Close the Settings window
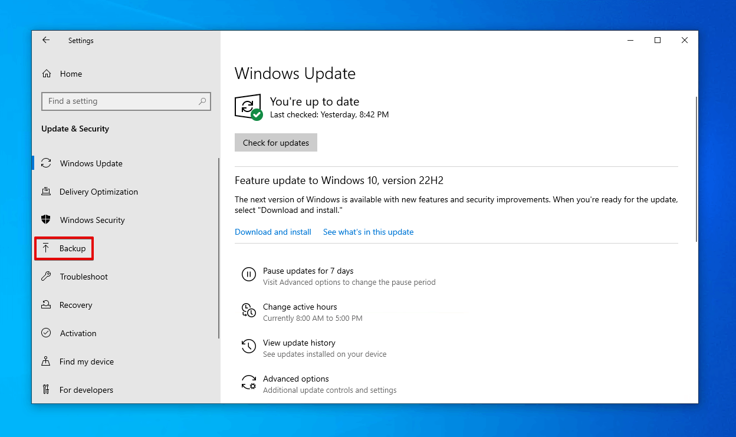The width and height of the screenshot is (736, 437). coord(685,40)
